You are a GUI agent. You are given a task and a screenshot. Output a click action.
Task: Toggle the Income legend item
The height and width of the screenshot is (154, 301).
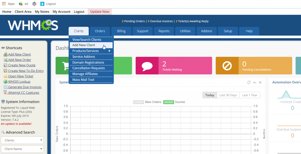174,102
